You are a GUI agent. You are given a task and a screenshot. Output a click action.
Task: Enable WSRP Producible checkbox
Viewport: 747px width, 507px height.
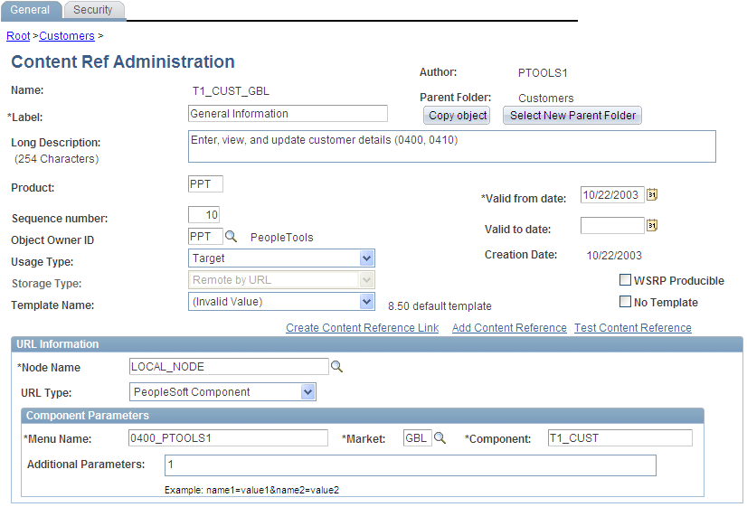pos(625,280)
